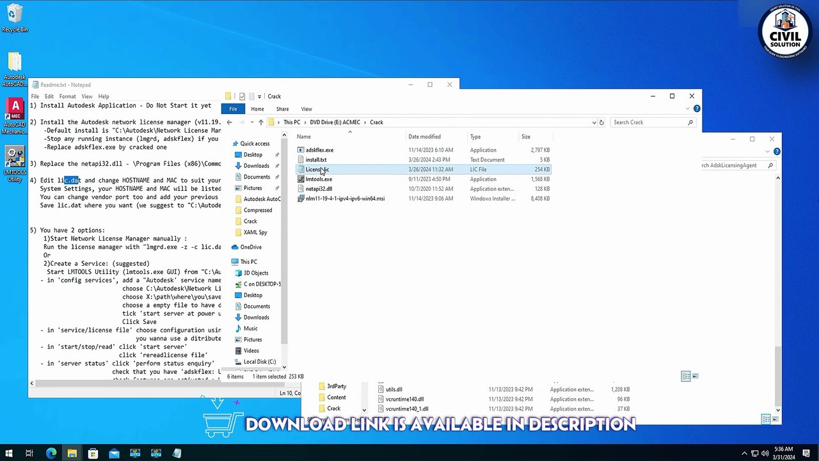Screen dimensions: 819x461
Task: Open the quick access toolbar customize dropdown
Action: click(259, 97)
